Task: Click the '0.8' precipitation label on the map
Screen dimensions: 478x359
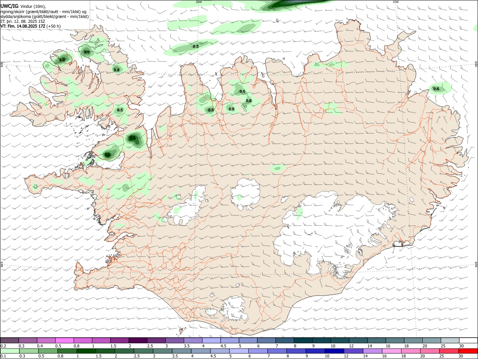Action: click(x=117, y=70)
